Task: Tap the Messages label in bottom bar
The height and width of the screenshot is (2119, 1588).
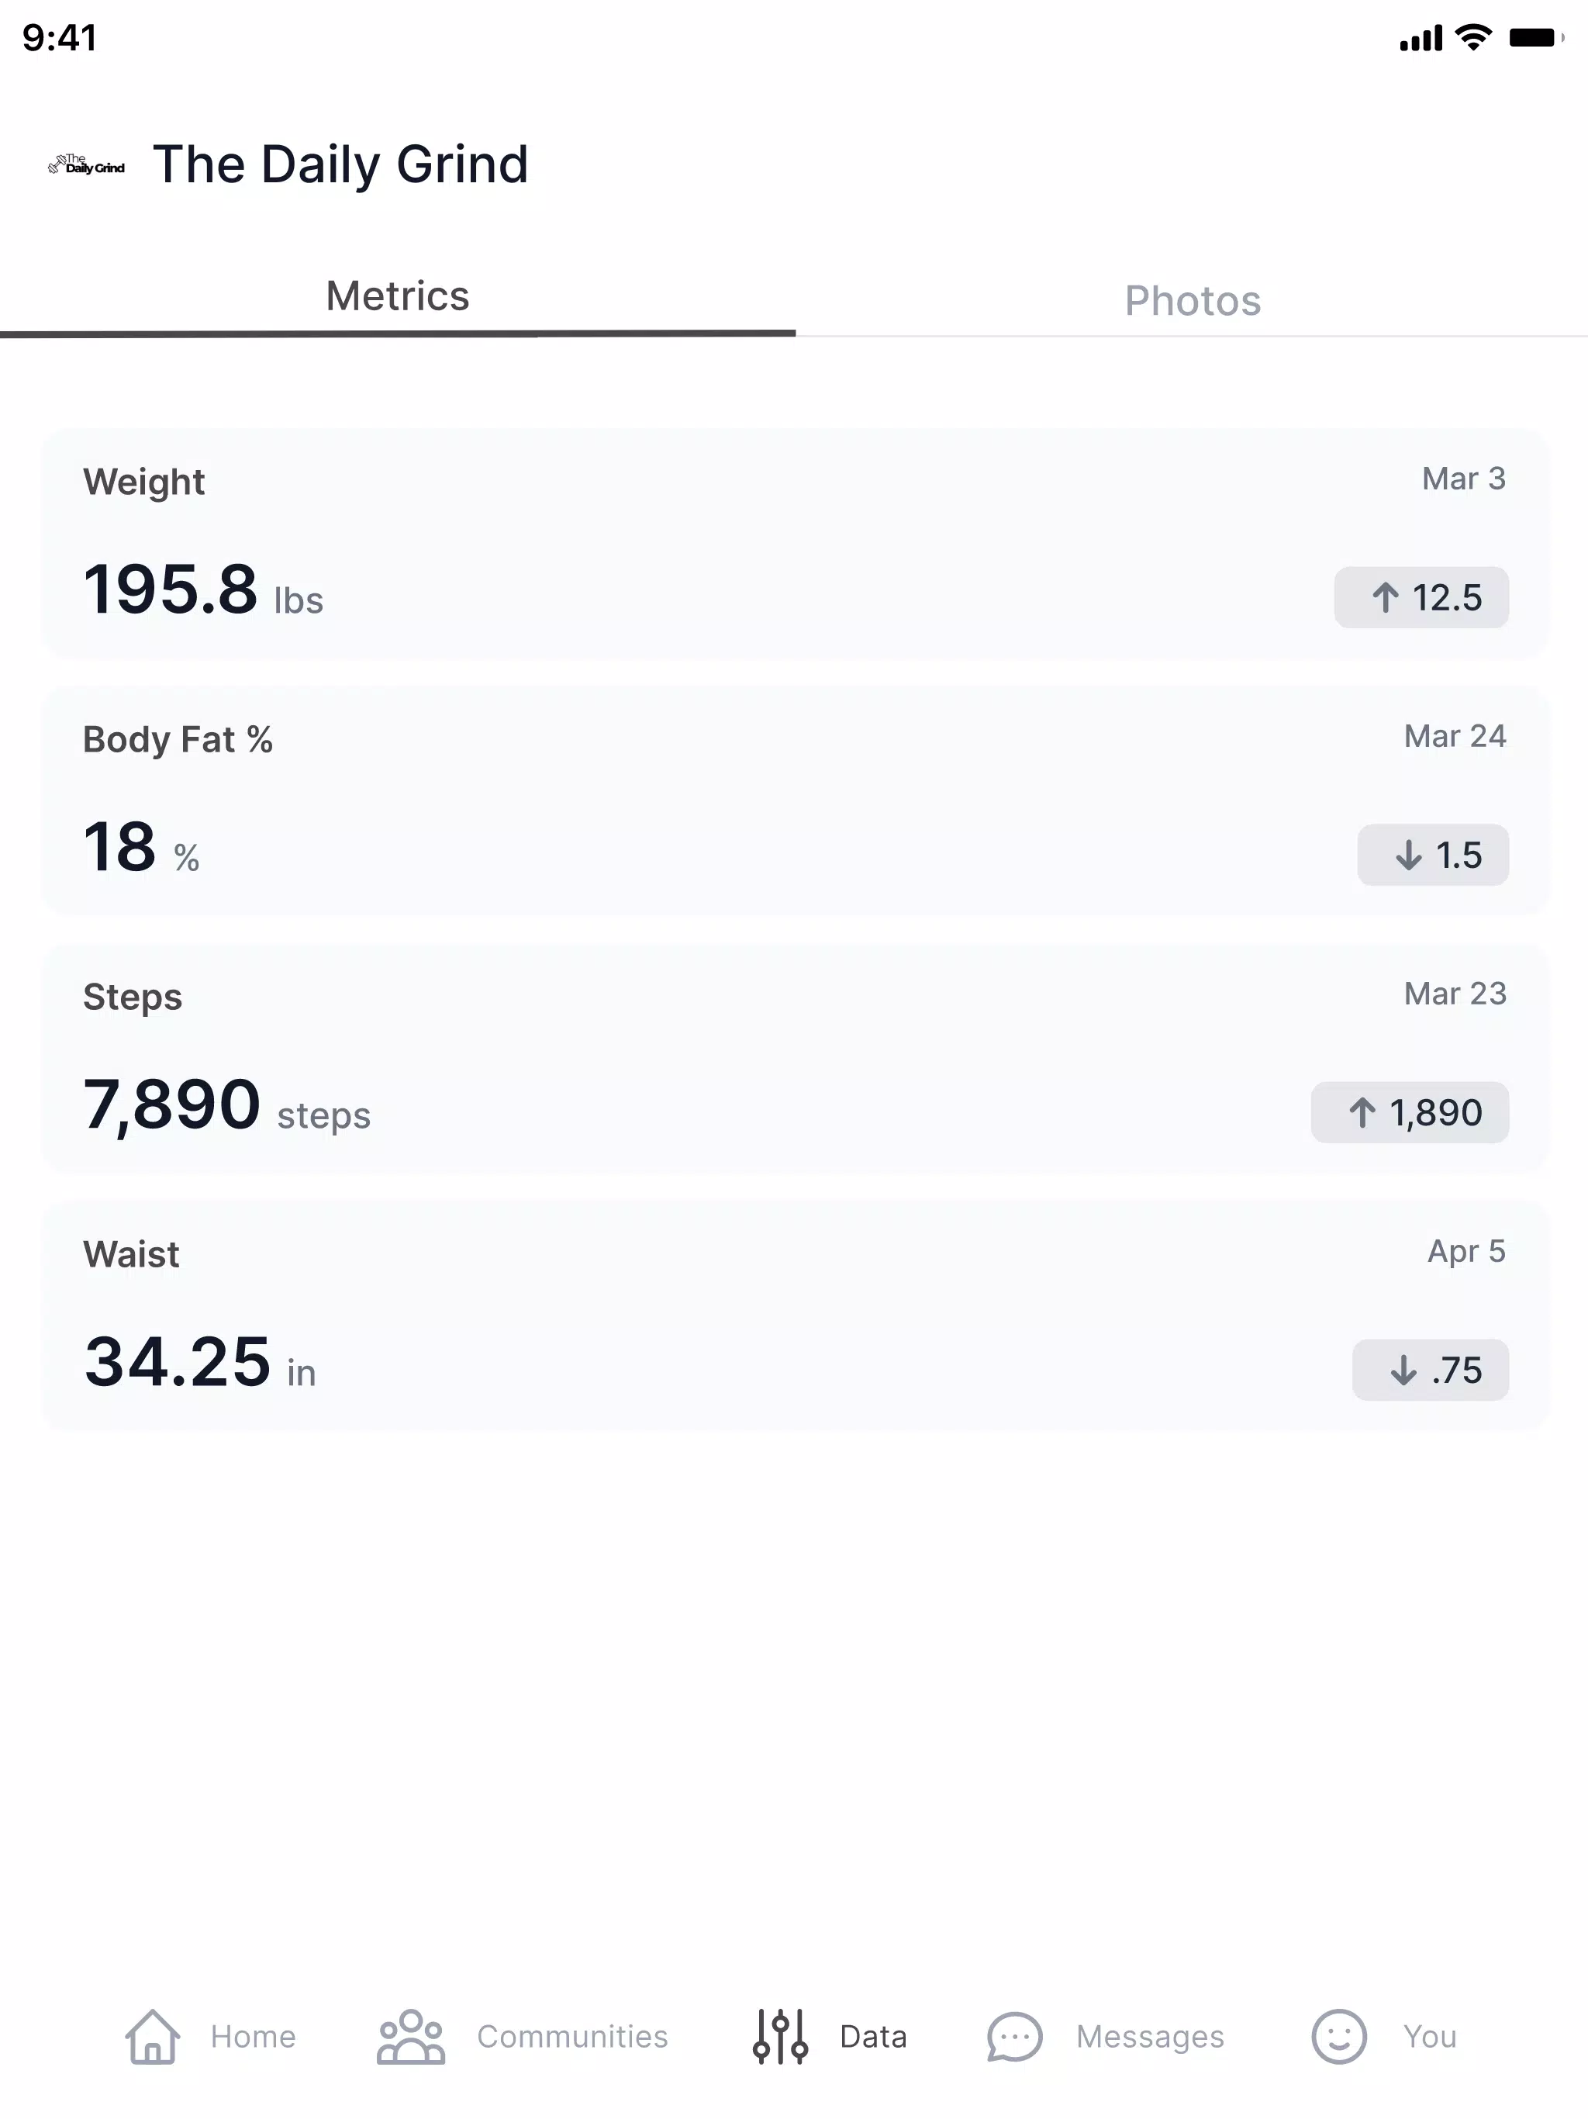Action: click(x=1151, y=2037)
